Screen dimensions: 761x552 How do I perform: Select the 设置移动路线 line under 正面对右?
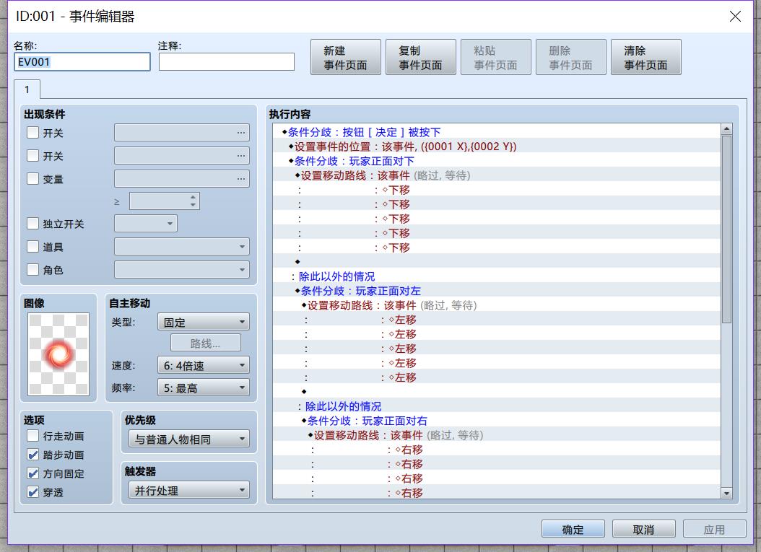497,436
